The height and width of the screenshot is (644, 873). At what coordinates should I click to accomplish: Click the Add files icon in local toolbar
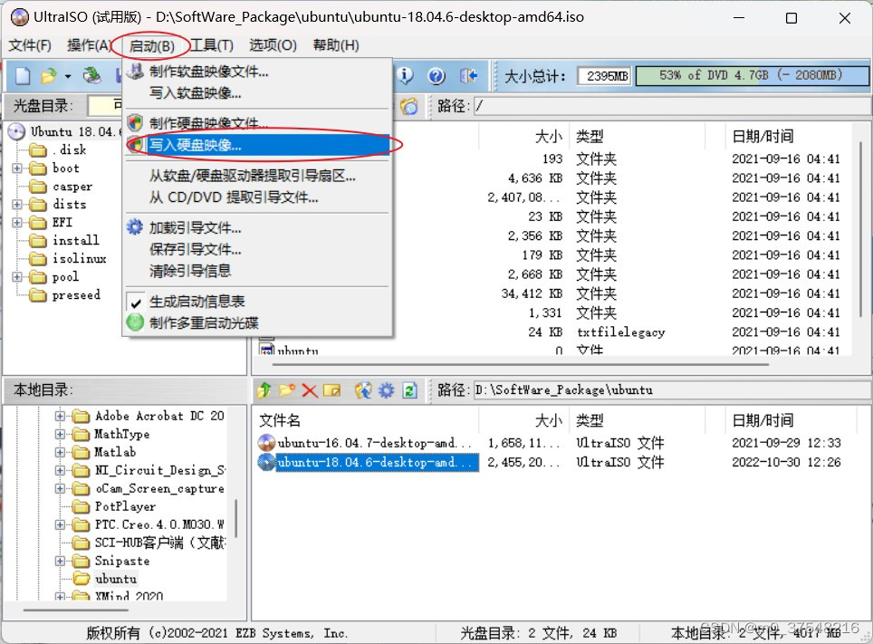[x=363, y=390]
